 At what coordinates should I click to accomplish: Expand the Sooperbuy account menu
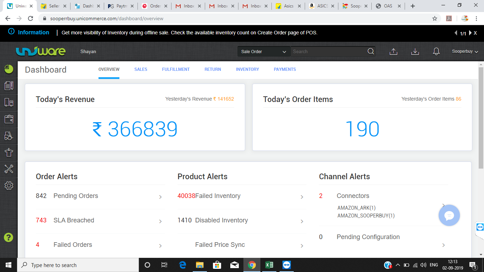(x=465, y=52)
